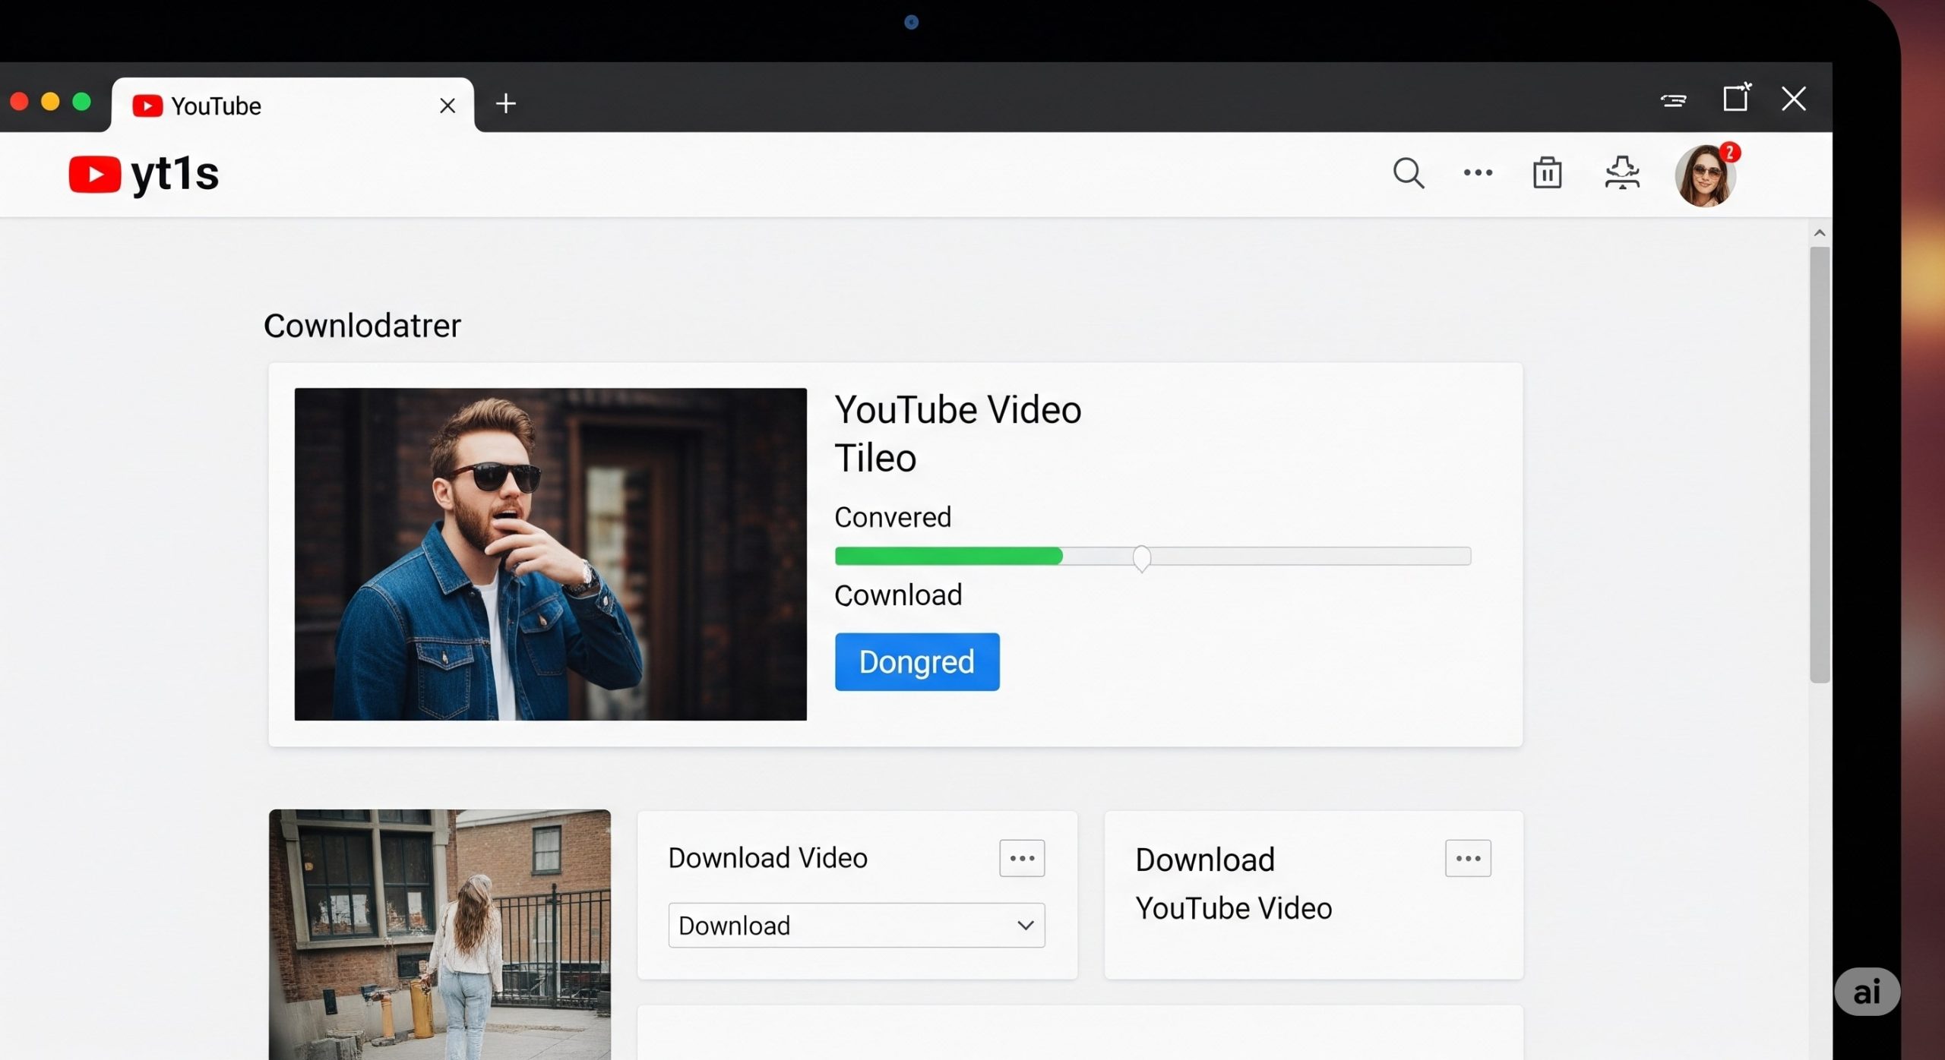This screenshot has width=1945, height=1060.
Task: Click the top-right window restore icon
Action: [x=1737, y=97]
